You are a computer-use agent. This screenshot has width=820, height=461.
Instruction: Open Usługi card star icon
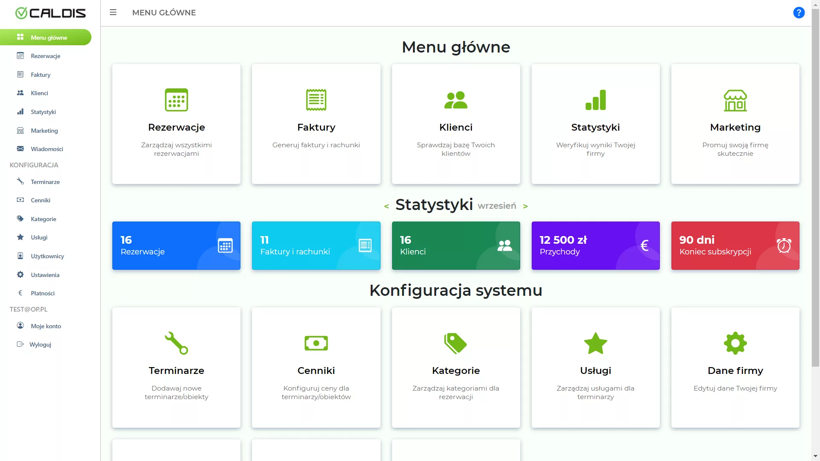595,343
